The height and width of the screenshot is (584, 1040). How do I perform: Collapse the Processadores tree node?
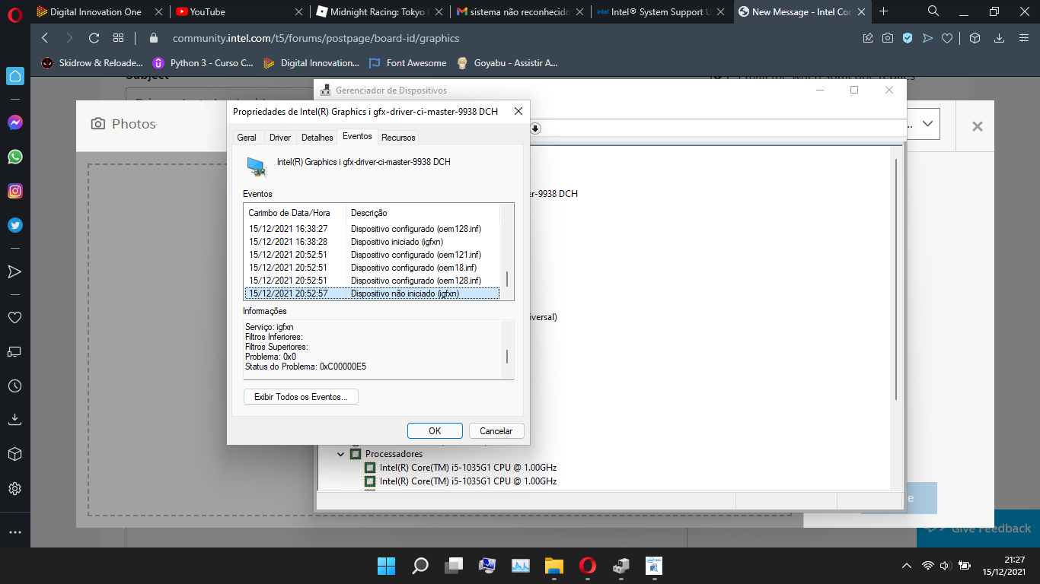click(x=341, y=453)
